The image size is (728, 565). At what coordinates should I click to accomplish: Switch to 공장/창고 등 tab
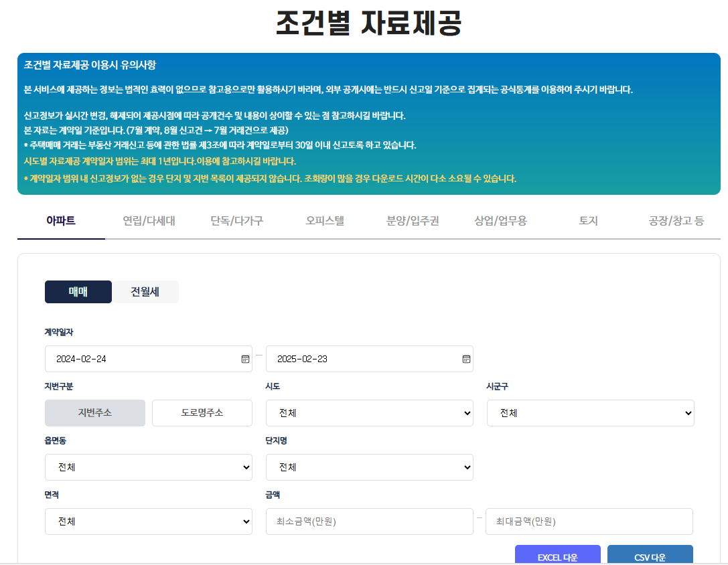pos(676,220)
